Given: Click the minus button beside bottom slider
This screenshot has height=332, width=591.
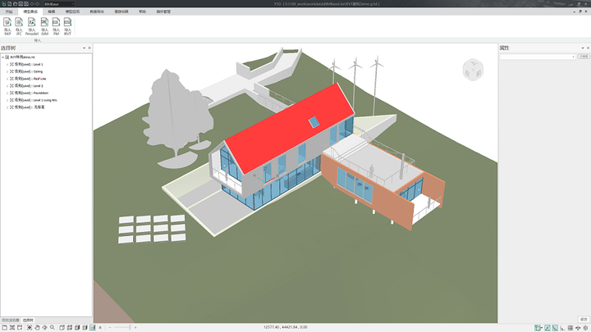Looking at the screenshot, I should click(x=110, y=327).
